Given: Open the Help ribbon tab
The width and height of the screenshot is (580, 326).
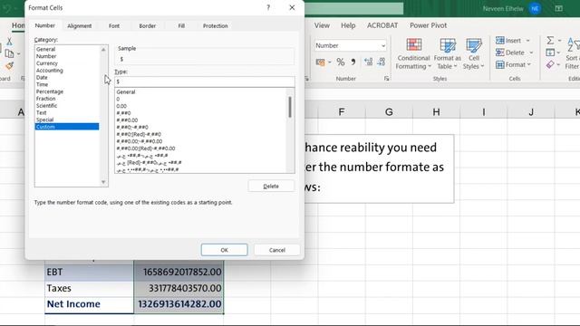Looking at the screenshot, I should pos(348,25).
